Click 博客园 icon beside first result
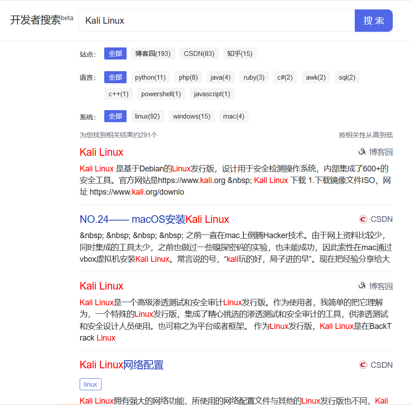This screenshot has height=405, width=412. tap(362, 152)
